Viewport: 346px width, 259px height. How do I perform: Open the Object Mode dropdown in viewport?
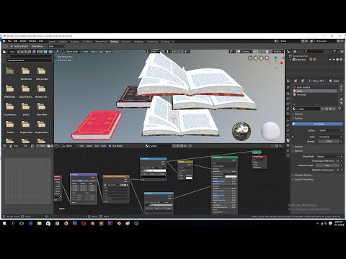coord(72,52)
